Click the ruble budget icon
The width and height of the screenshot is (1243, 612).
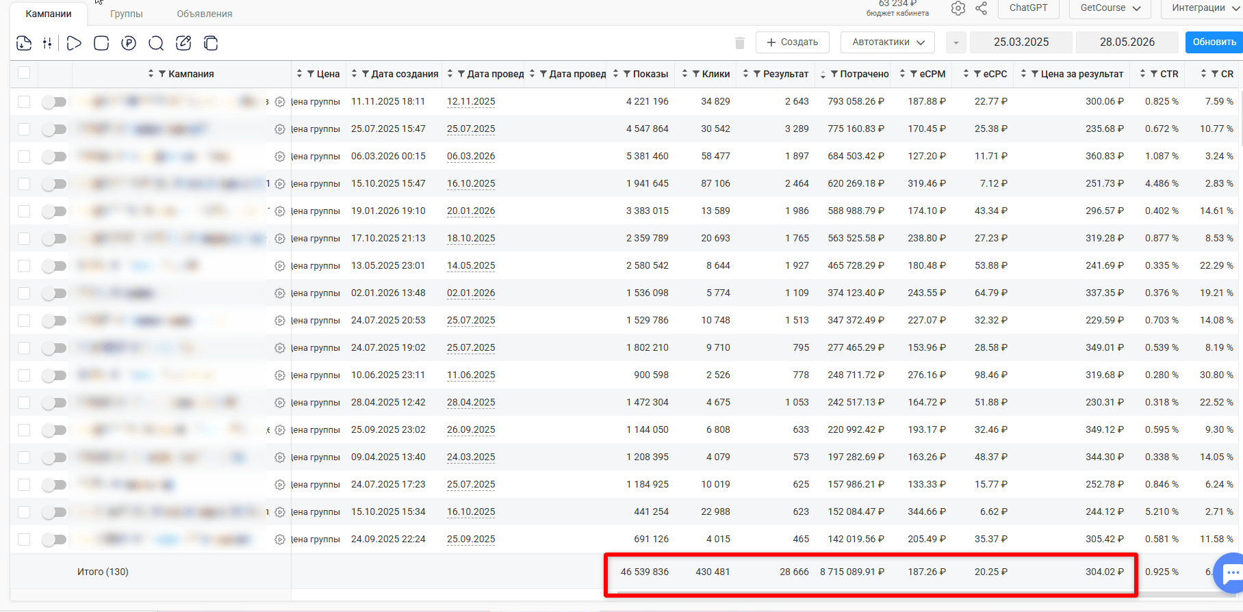coord(129,43)
